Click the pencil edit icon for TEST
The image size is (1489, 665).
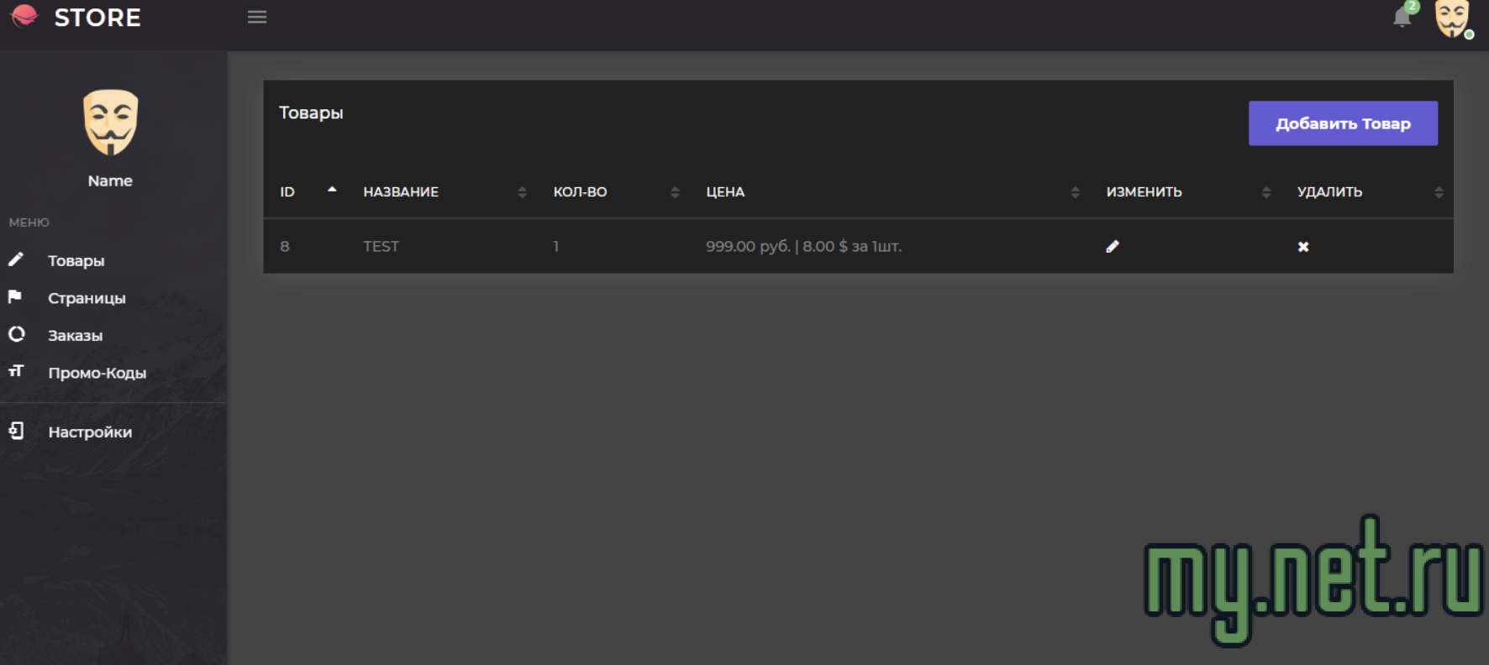[x=1113, y=246]
